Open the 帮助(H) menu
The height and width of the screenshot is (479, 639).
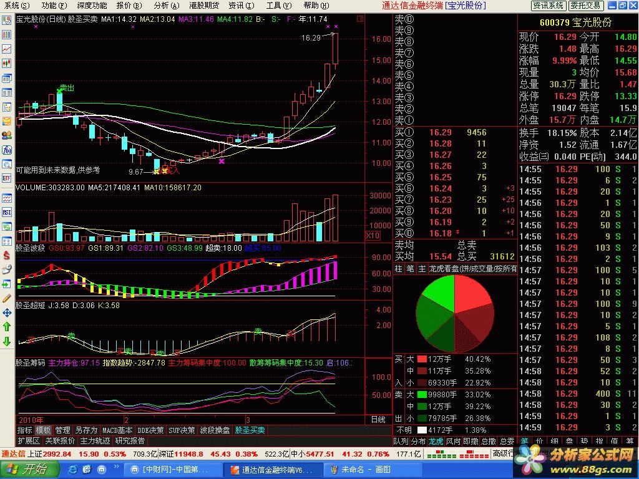pos(316,5)
